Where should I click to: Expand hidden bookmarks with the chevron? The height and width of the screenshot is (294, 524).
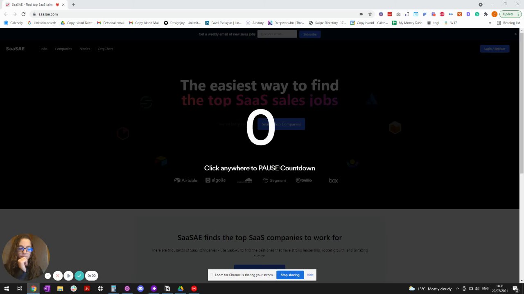coord(490,23)
